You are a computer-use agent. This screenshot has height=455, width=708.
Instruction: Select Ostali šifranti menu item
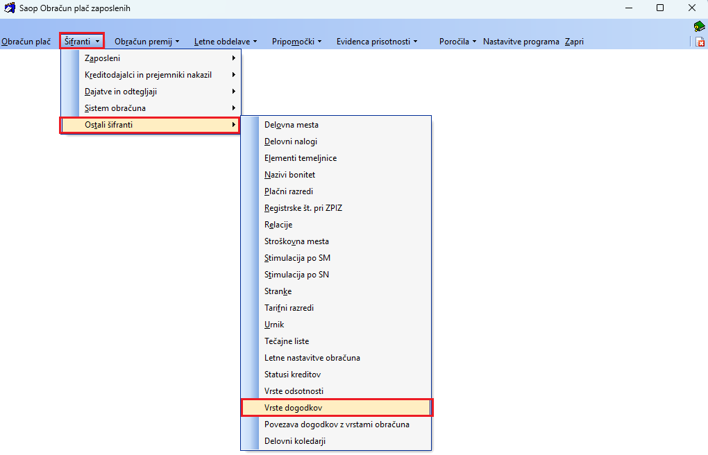point(150,125)
